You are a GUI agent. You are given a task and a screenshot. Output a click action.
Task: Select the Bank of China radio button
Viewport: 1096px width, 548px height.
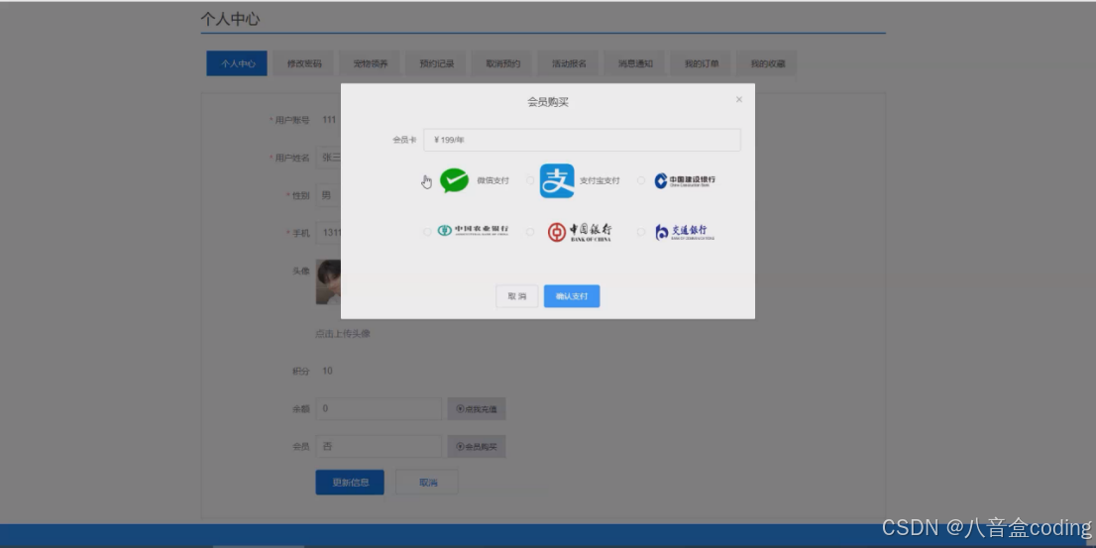(x=530, y=231)
